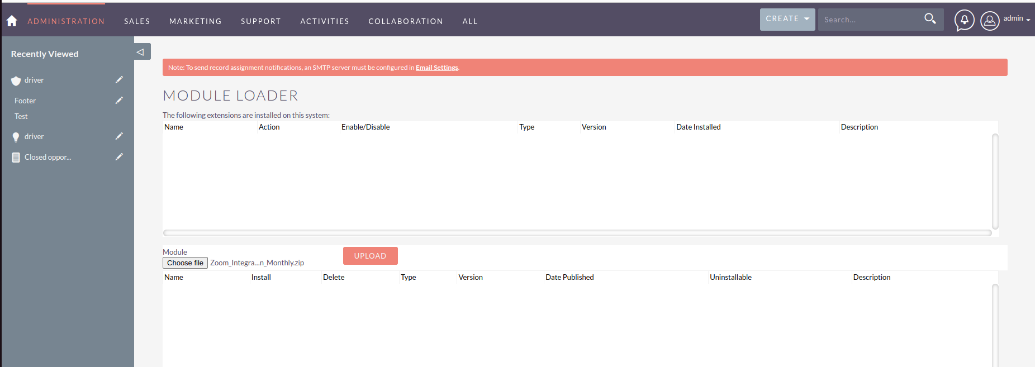This screenshot has width=1035, height=367.
Task: Edit Footer item pencil icon
Action: click(119, 101)
